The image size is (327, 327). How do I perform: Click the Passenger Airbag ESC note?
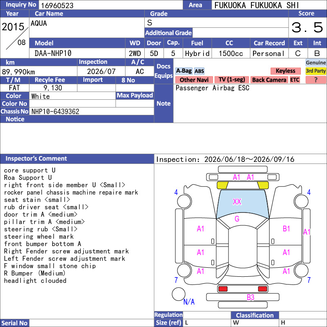212,88
